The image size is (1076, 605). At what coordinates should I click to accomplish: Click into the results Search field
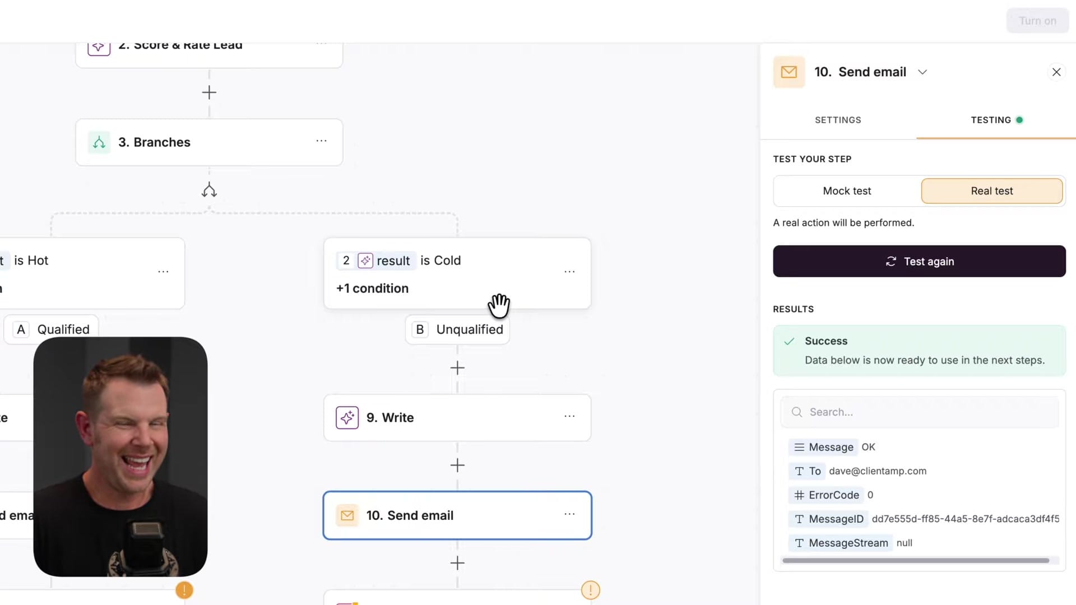click(919, 412)
